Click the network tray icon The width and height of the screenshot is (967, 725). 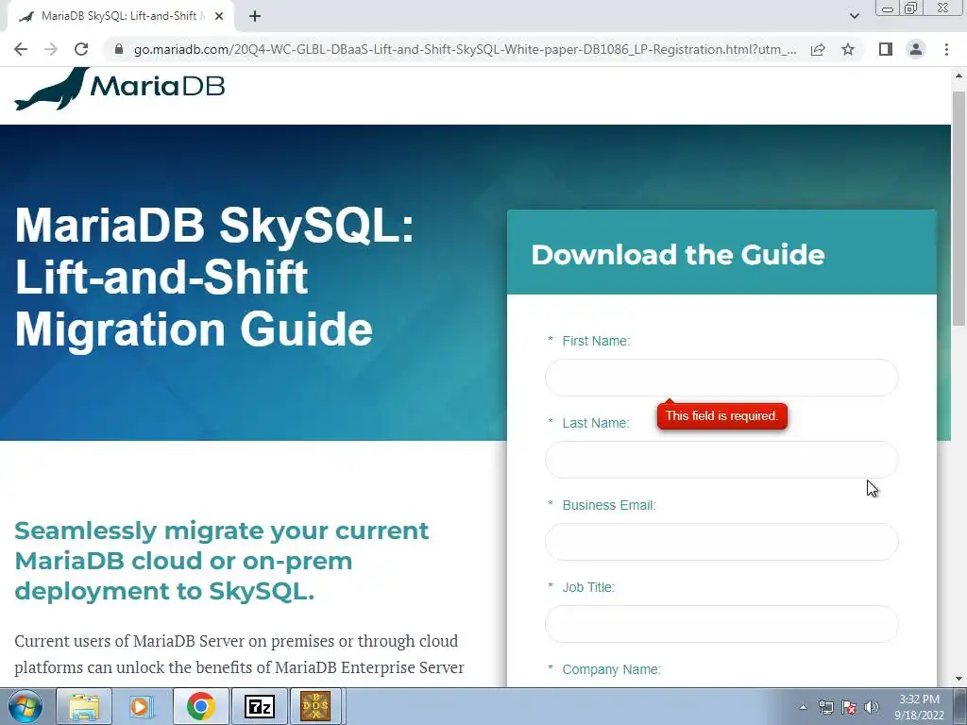click(x=825, y=707)
